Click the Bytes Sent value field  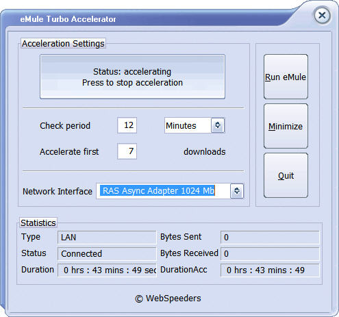point(270,238)
